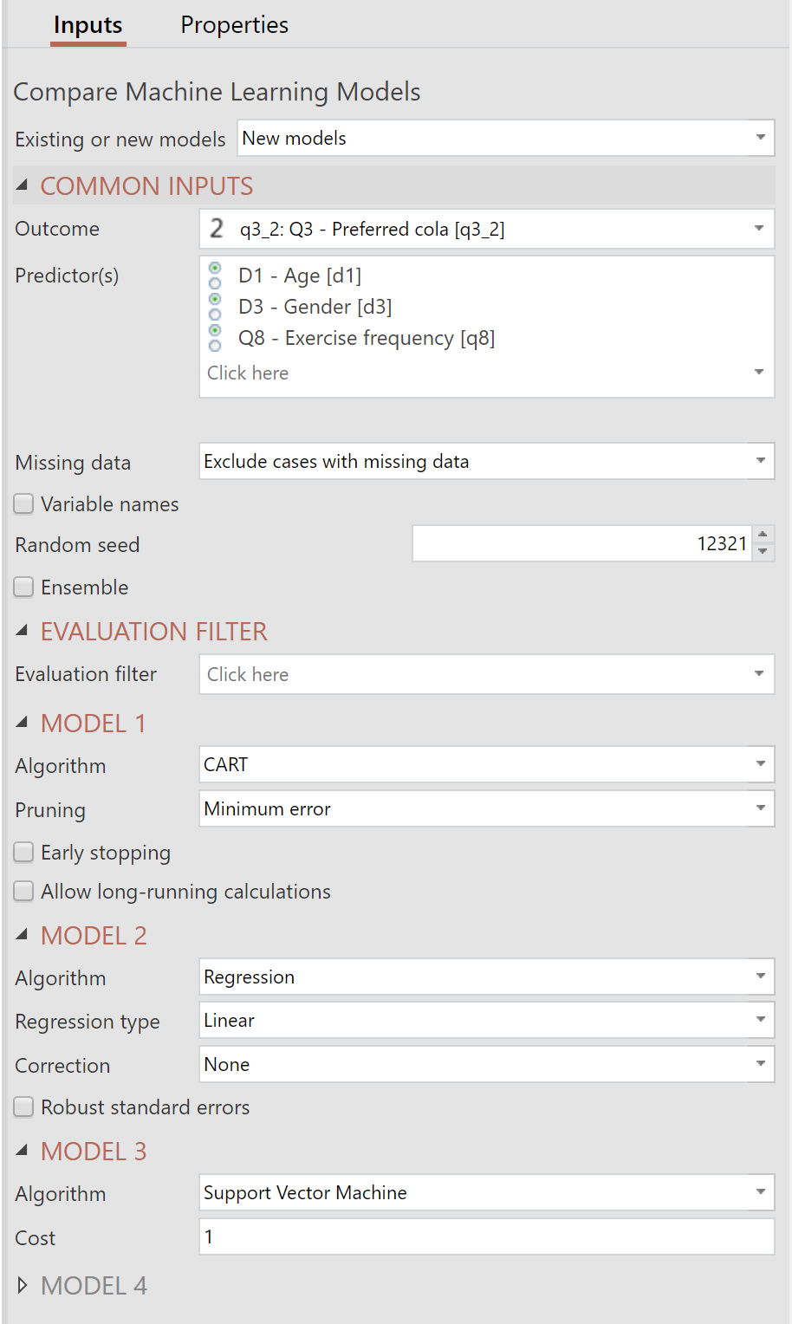Click the Random seed increment arrow
Screen dimensions: 792x1324
(763, 535)
